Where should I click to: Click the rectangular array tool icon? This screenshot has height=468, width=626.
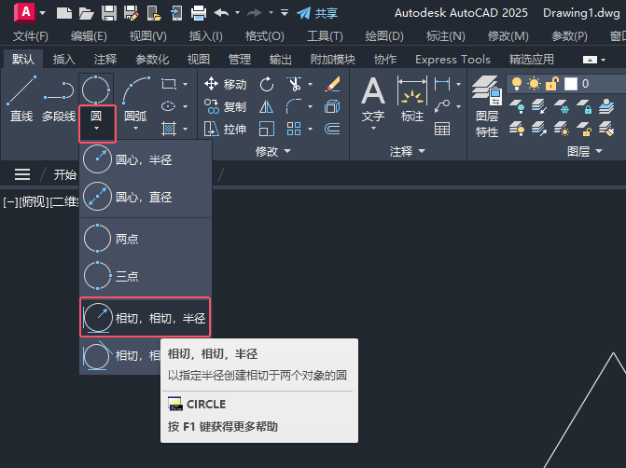(294, 129)
